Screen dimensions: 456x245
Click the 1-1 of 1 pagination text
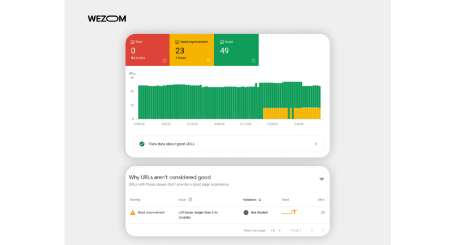click(295, 230)
